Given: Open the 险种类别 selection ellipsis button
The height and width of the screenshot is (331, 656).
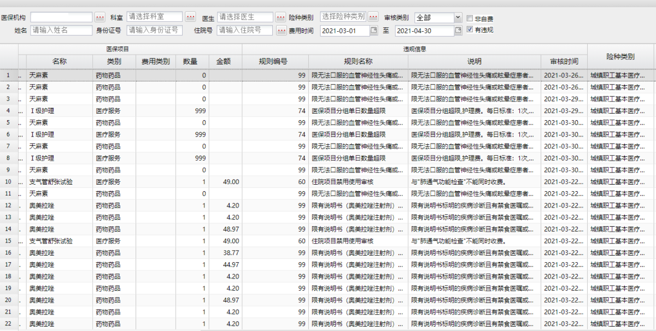Looking at the screenshot, I should coord(373,17).
